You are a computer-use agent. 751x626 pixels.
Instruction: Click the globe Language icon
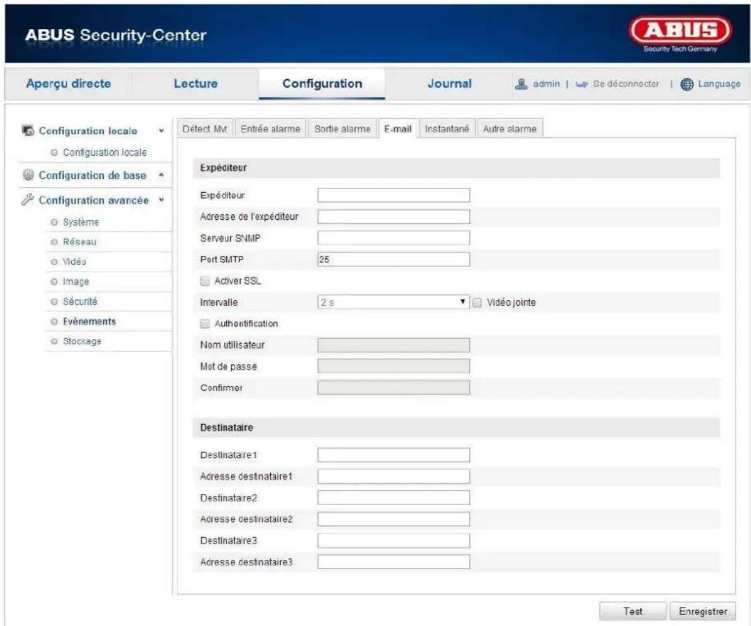[x=687, y=84]
